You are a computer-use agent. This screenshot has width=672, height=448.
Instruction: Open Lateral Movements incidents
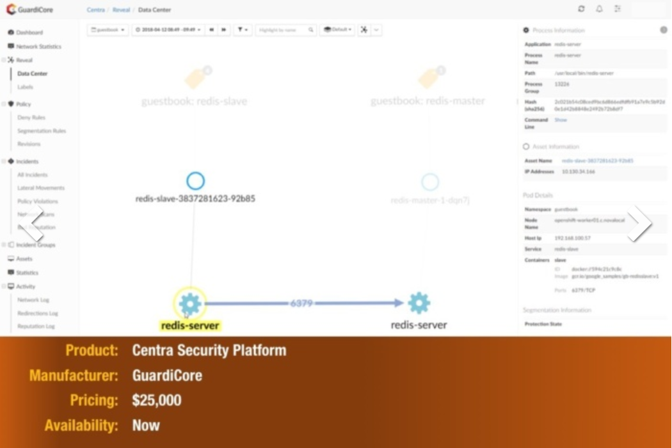(41, 188)
